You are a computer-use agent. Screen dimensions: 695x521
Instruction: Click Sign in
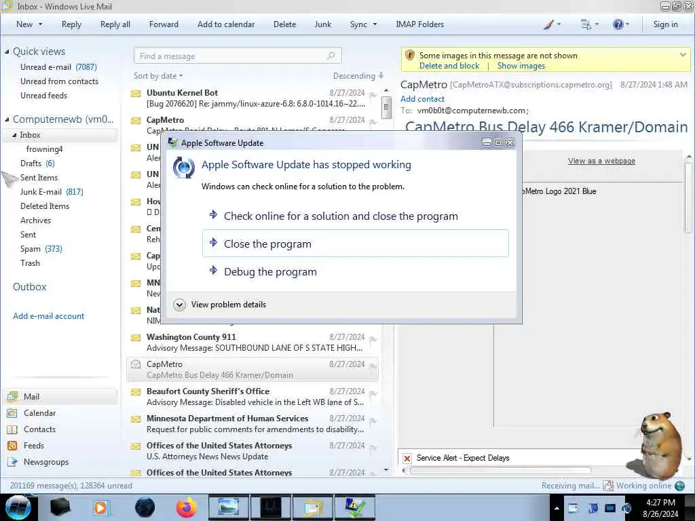coord(665,24)
